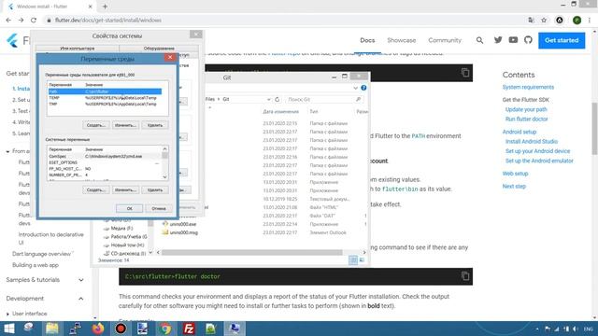Click the translate page icon in address bar
This screenshot has width=598, height=336.
click(x=532, y=21)
